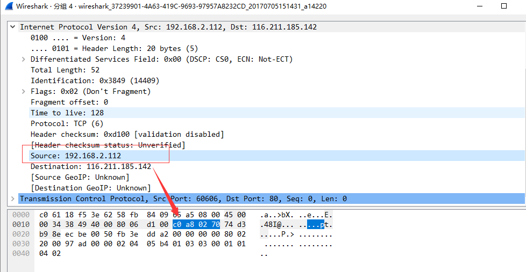This screenshot has height=272, width=526.
Task: Select the Header checksum status: Unverified row
Action: 108,145
